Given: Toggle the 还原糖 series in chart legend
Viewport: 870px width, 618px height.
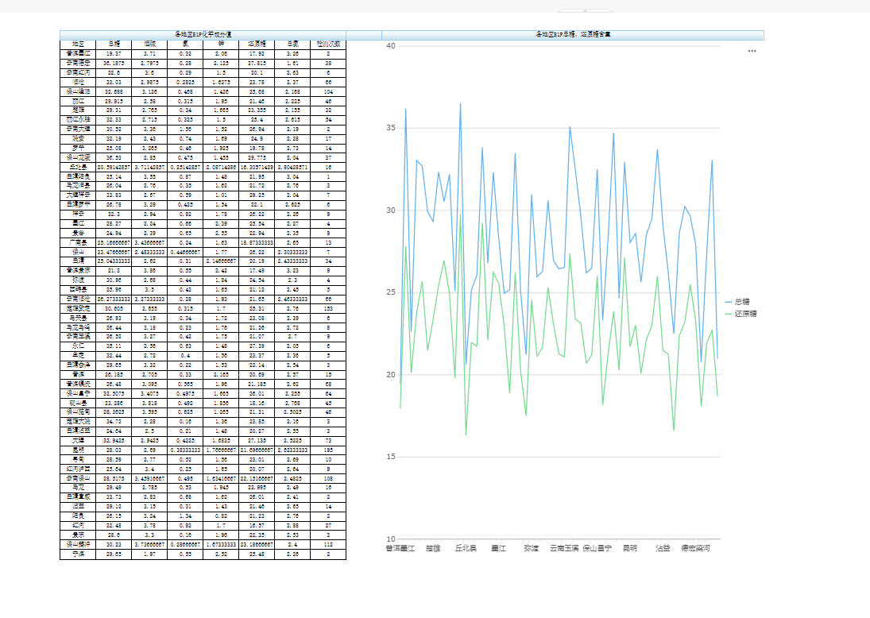Looking at the screenshot, I should click(x=740, y=314).
